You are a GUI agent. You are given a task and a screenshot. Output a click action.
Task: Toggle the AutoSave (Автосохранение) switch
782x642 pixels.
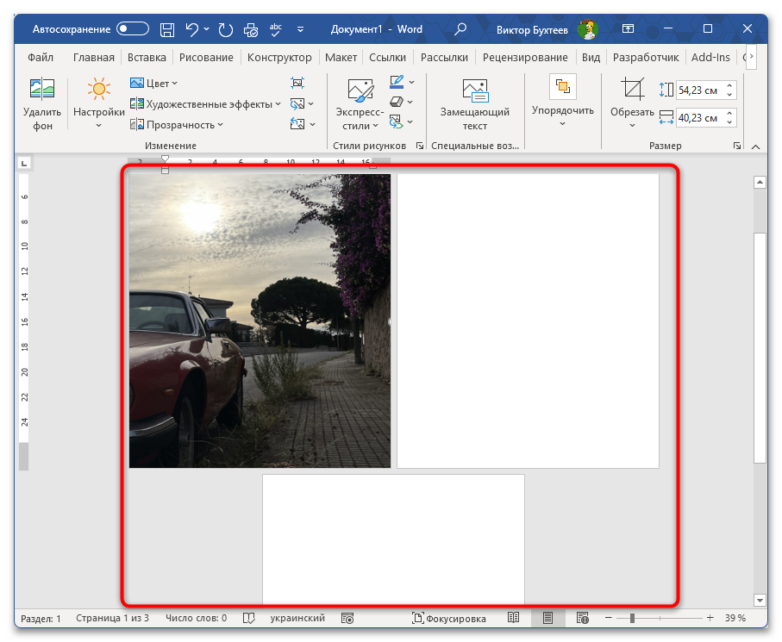[133, 29]
